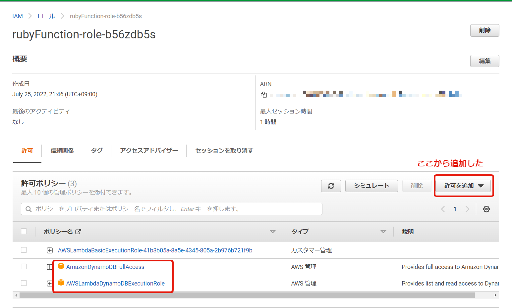Select the AWSLambdaBasicExecutionRole row checkbox
The image size is (512, 308).
tap(24, 250)
